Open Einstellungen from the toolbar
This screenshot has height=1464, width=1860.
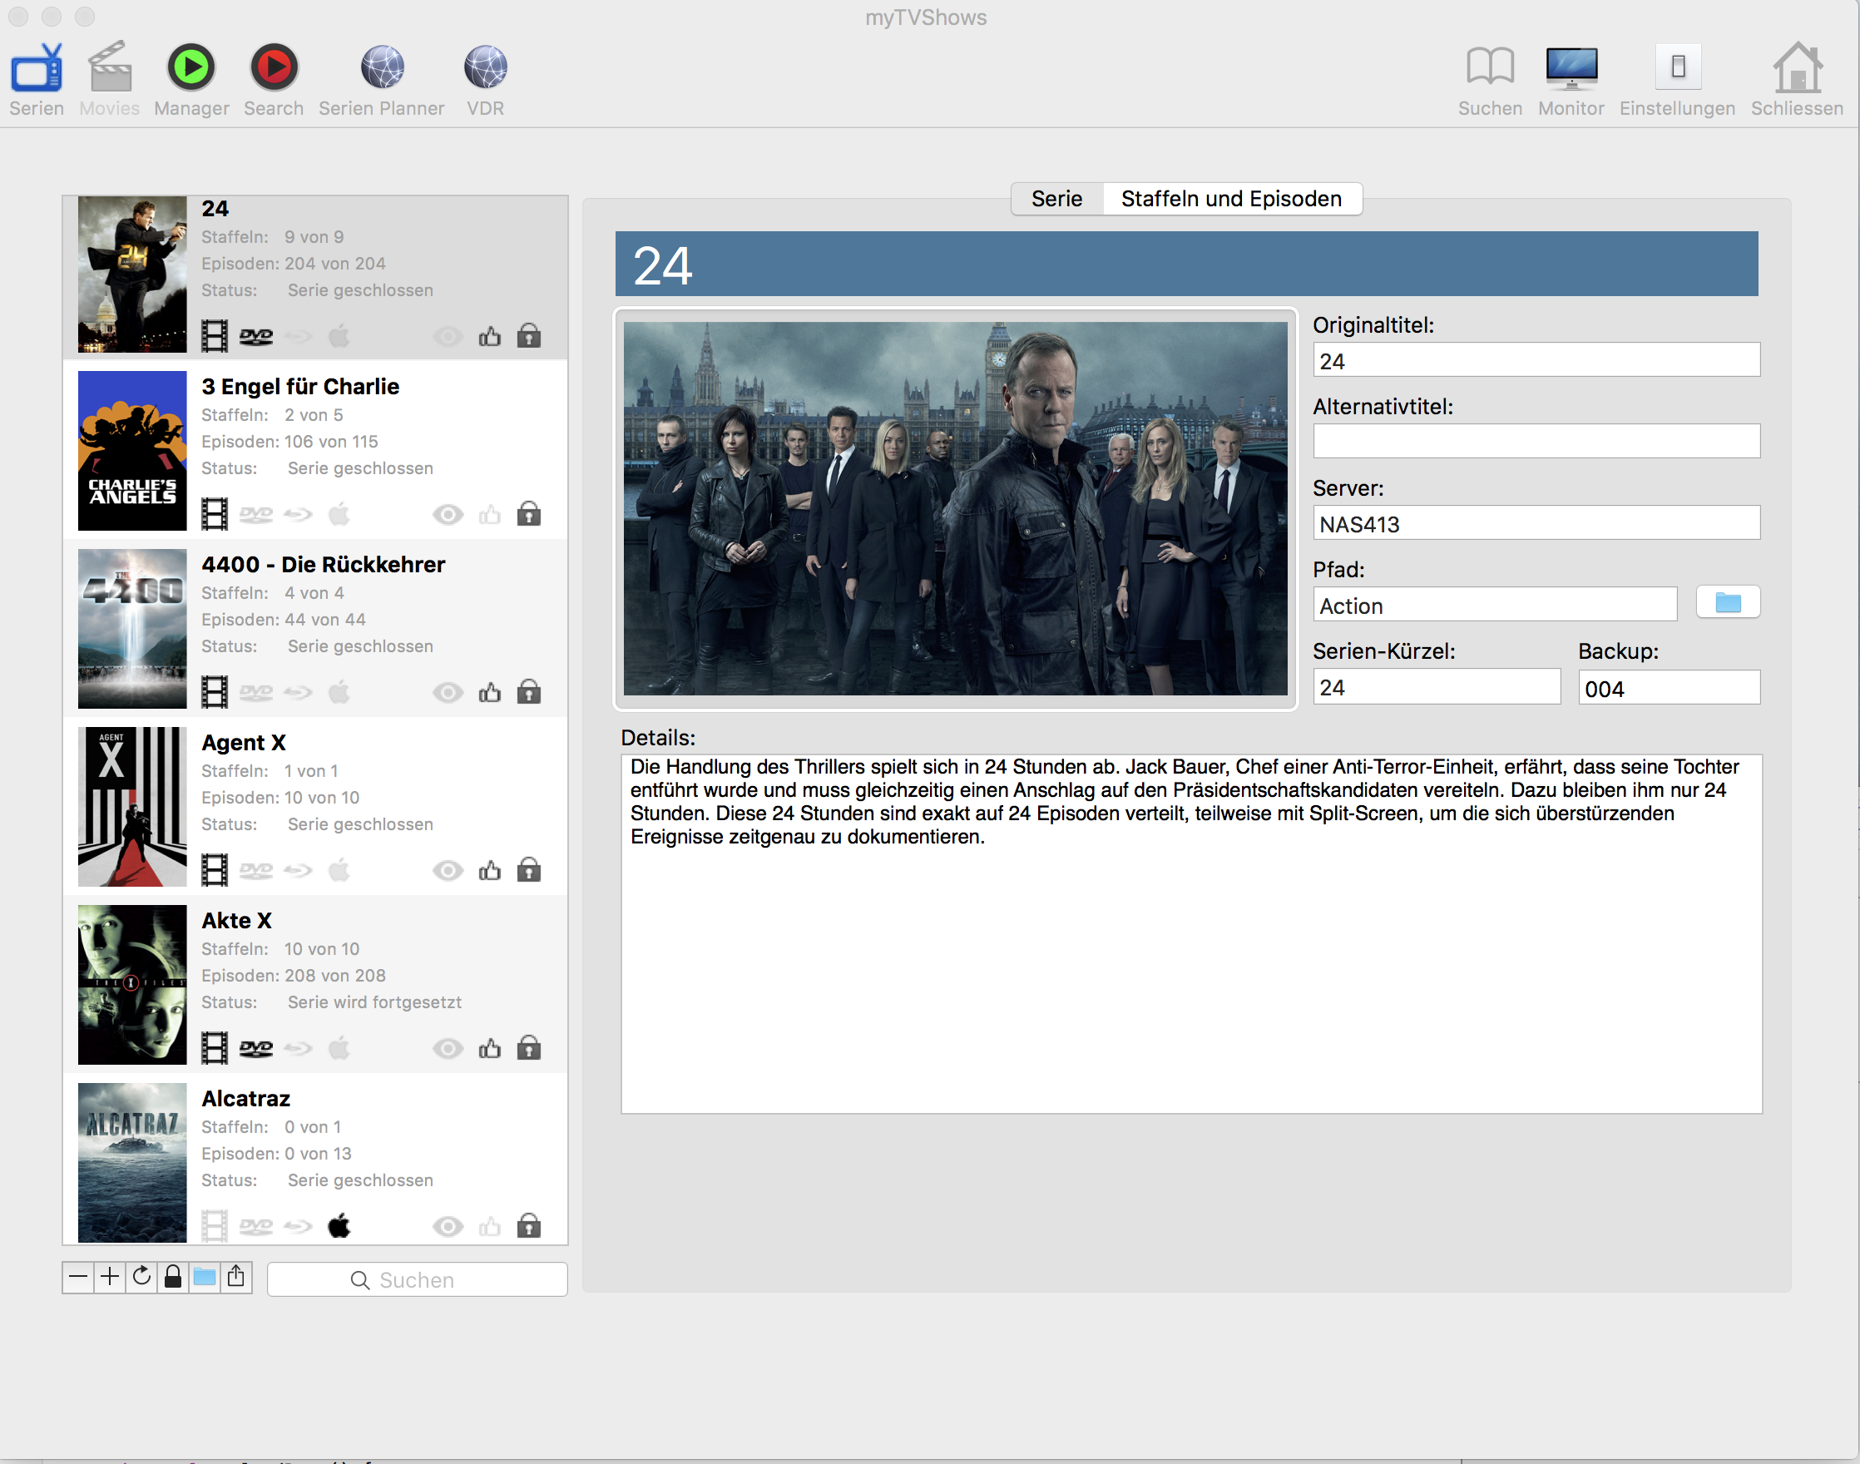[x=1676, y=67]
